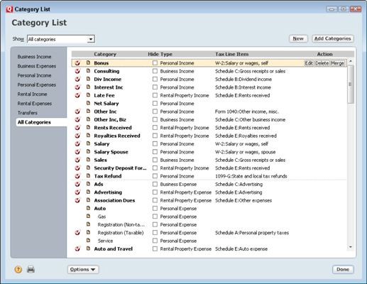The width and height of the screenshot is (367, 284).
Task: Tick the Hide checkbox for Auto and Travel
Action: click(155, 248)
